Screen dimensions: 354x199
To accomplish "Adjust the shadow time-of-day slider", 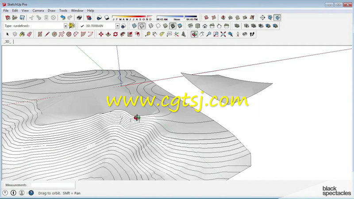I will pyautogui.click(x=177, y=17).
